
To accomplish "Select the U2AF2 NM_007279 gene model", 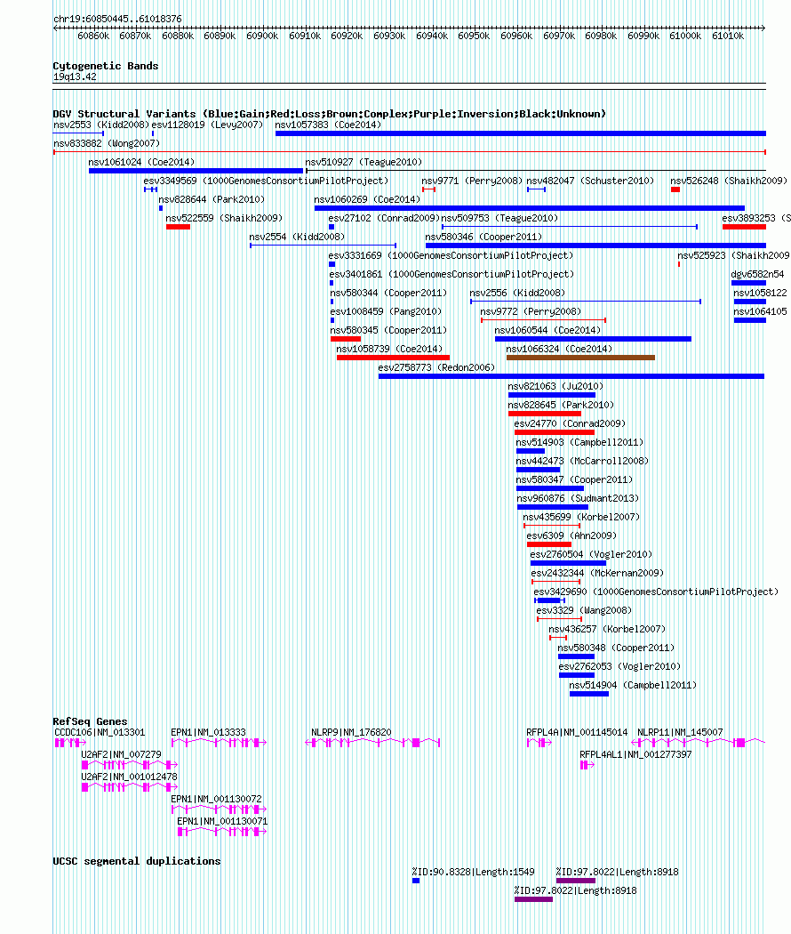I will [x=130, y=764].
